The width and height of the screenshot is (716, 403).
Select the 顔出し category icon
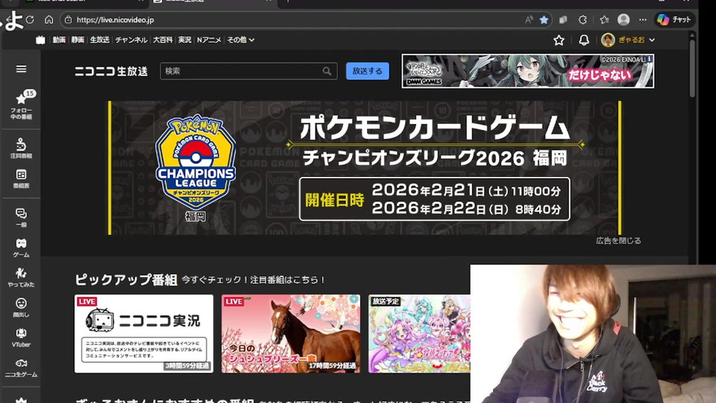click(x=21, y=307)
